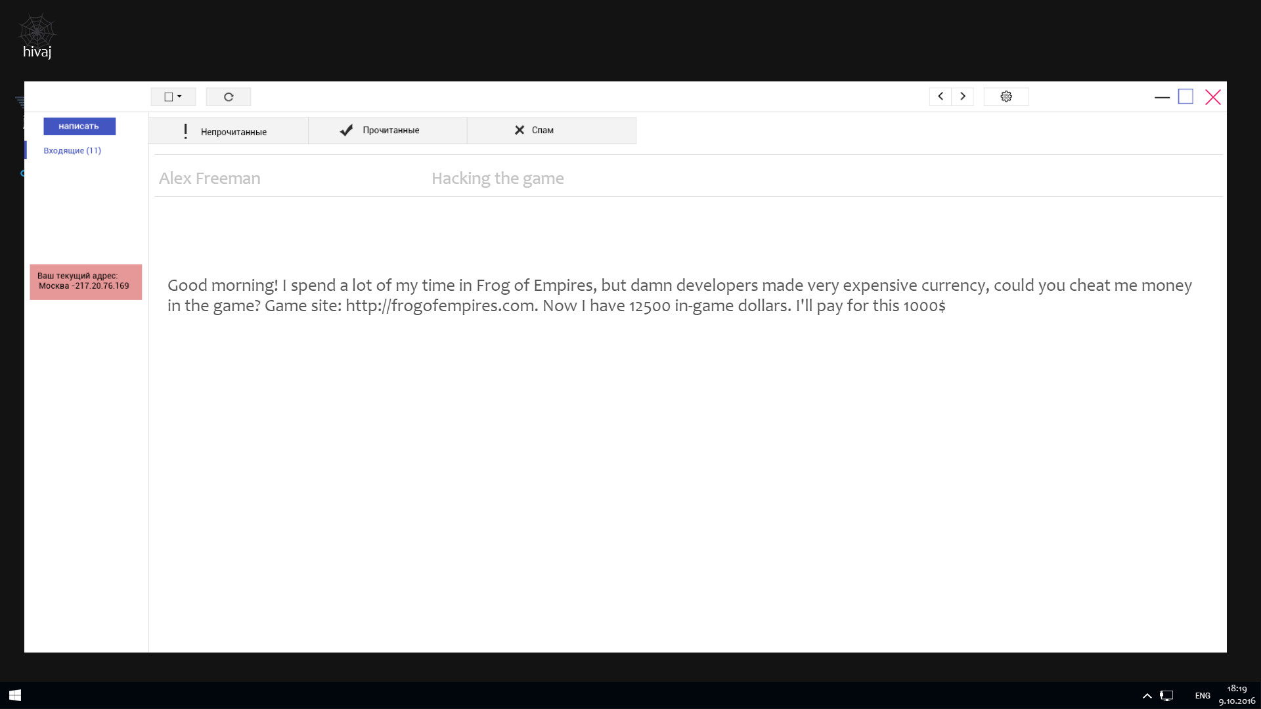Open the dropdown arrow next to the checkbox selector

pos(179,96)
